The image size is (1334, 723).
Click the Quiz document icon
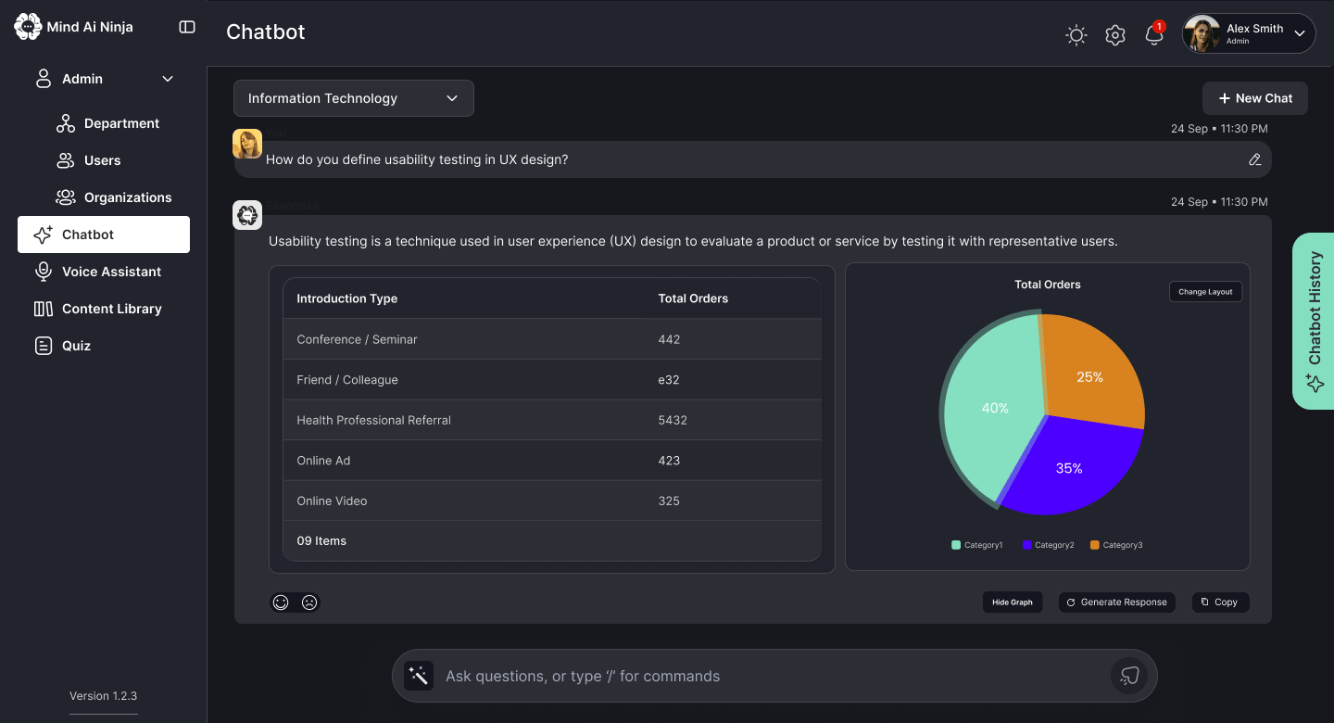click(x=43, y=346)
